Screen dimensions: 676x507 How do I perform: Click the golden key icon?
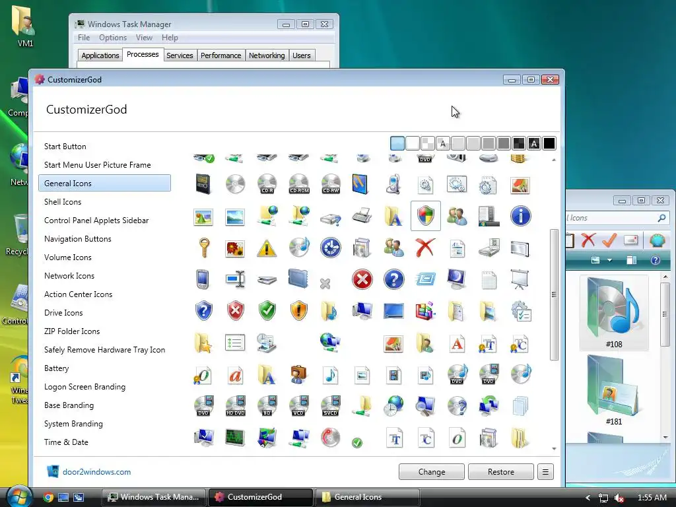[204, 248]
